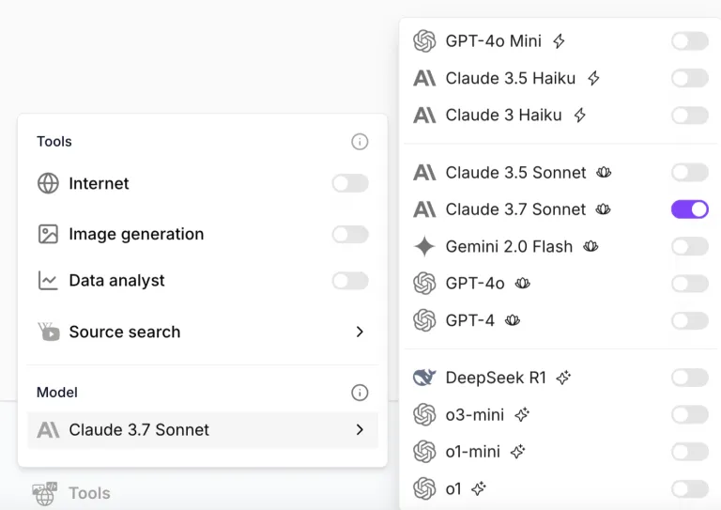
Task: Enable the o1 model toggle
Action: 690,488
